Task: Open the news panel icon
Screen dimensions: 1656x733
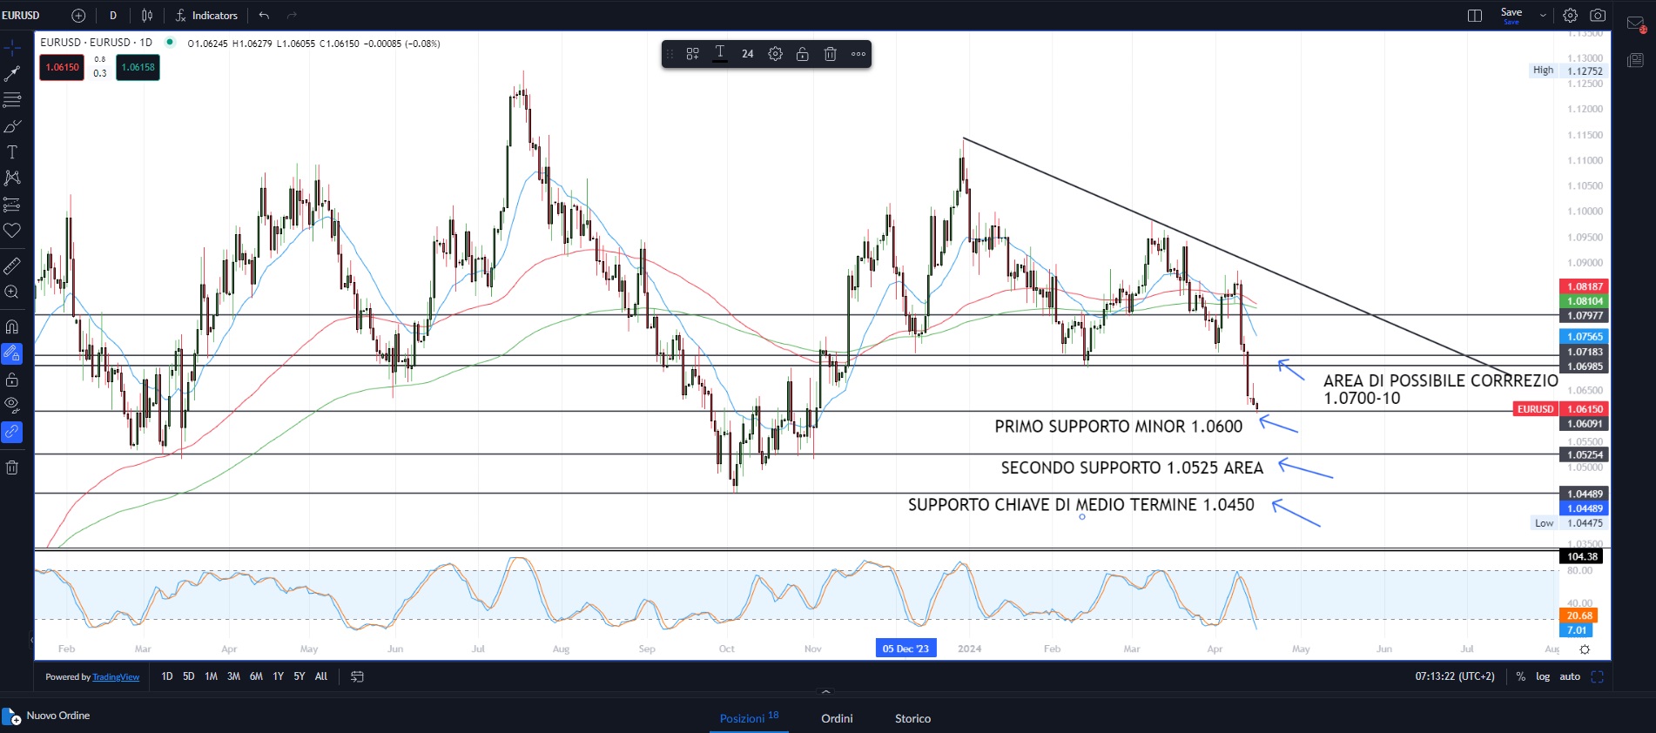Action: pos(1635,60)
